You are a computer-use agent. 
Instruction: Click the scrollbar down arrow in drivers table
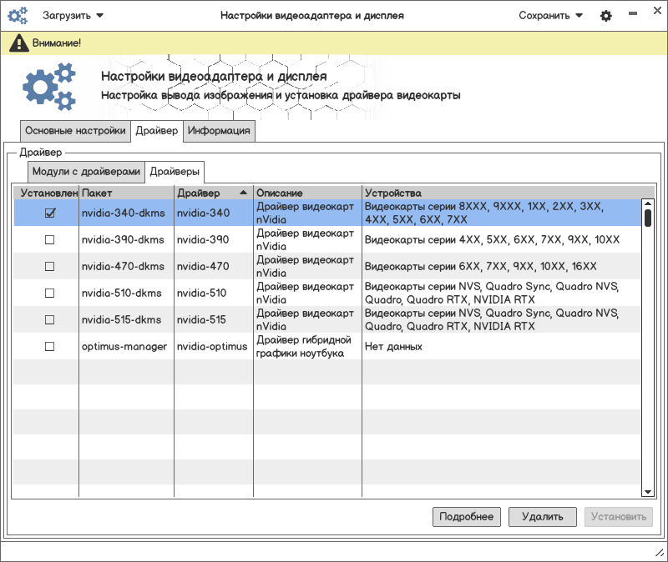647,492
